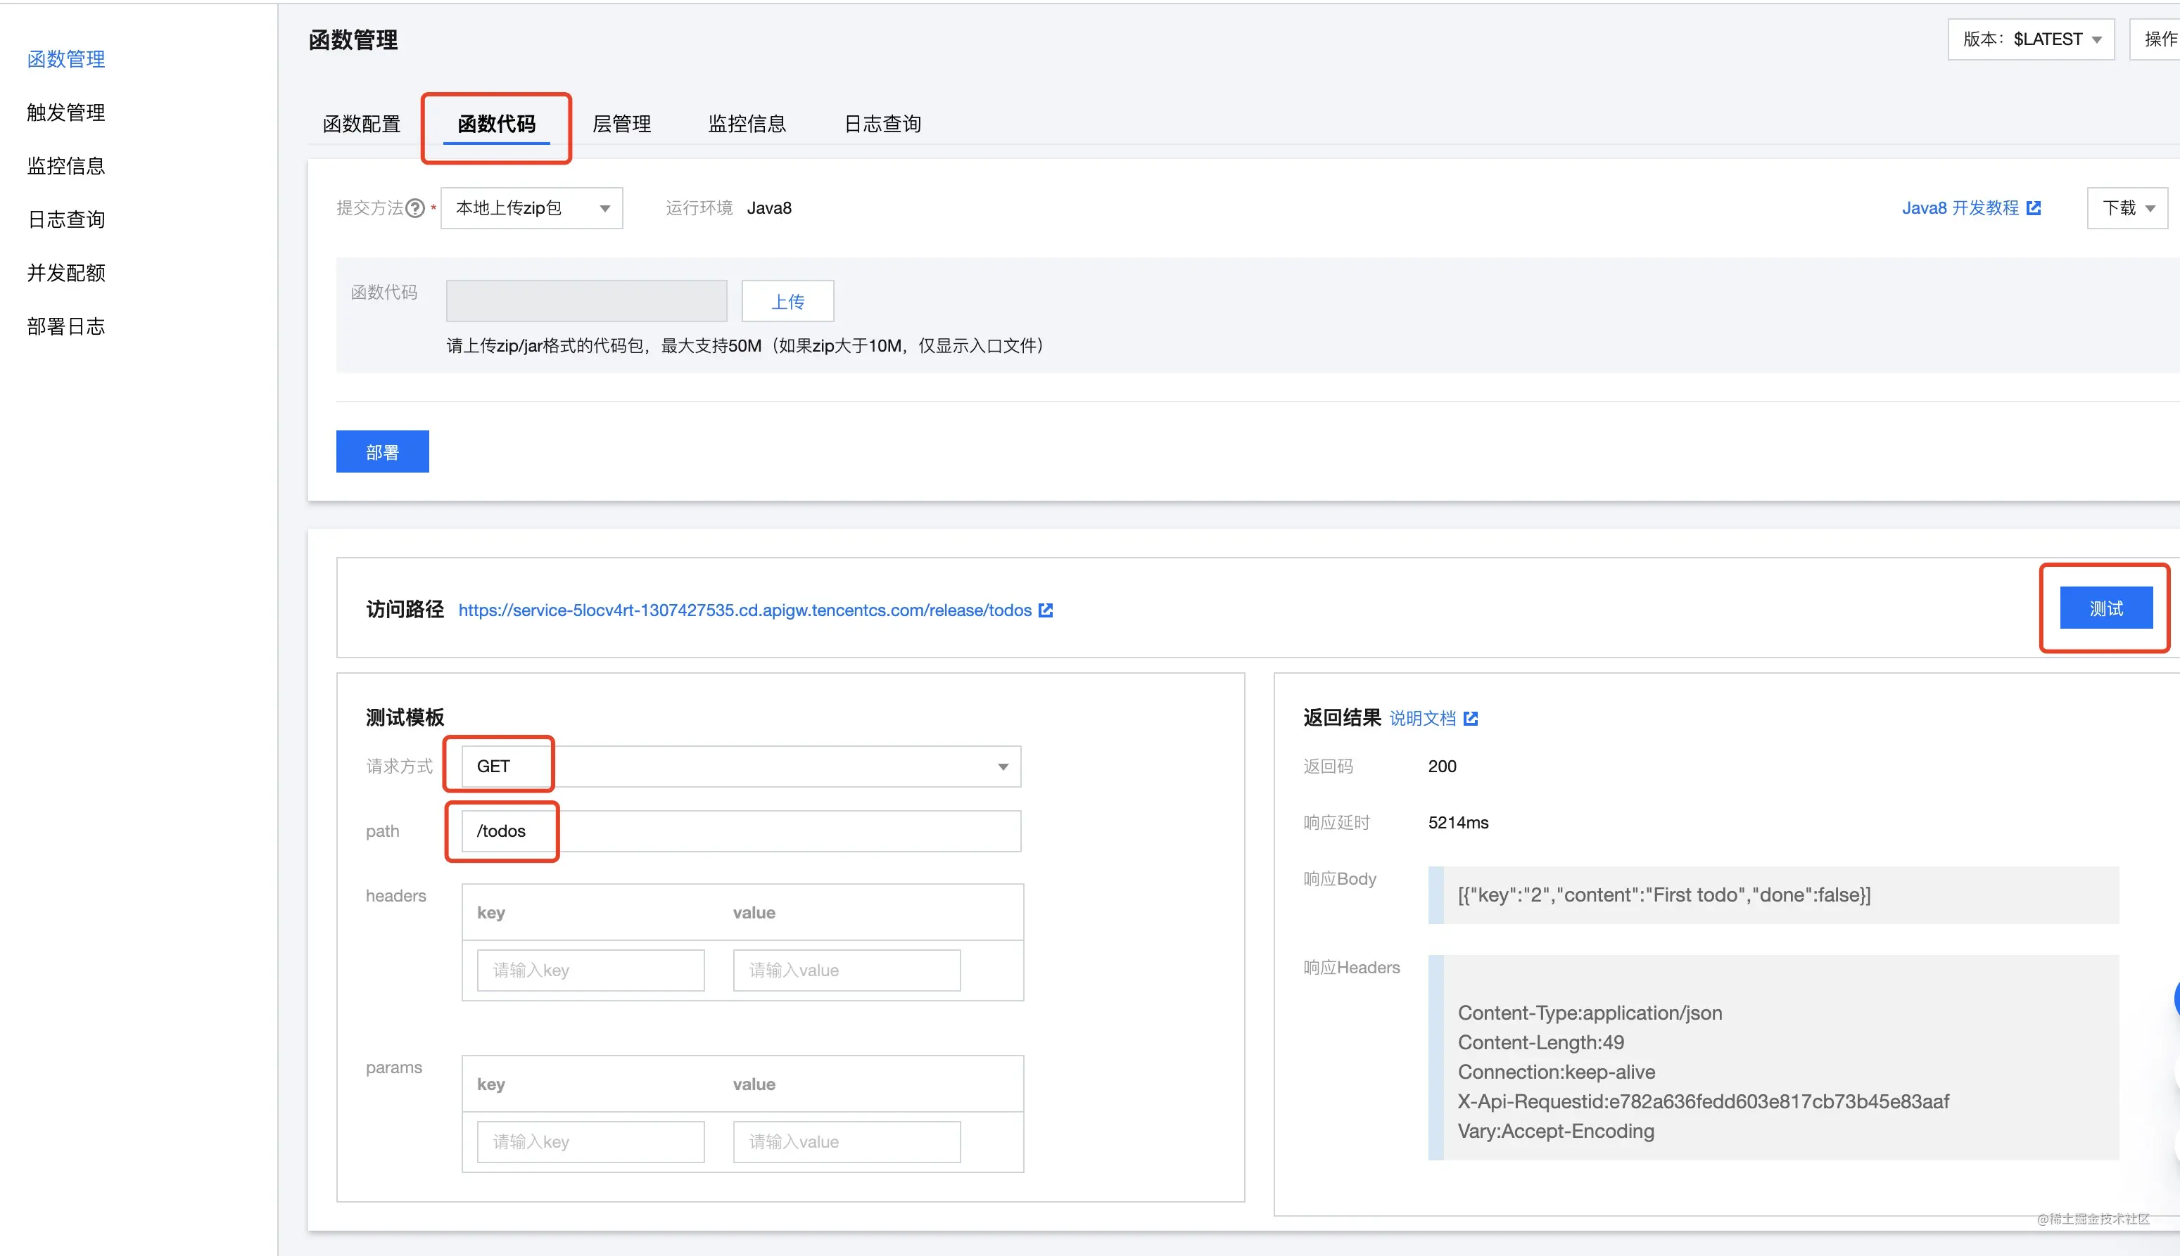2180x1256 pixels.
Task: Click the params 请输入value input
Action: [847, 1141]
